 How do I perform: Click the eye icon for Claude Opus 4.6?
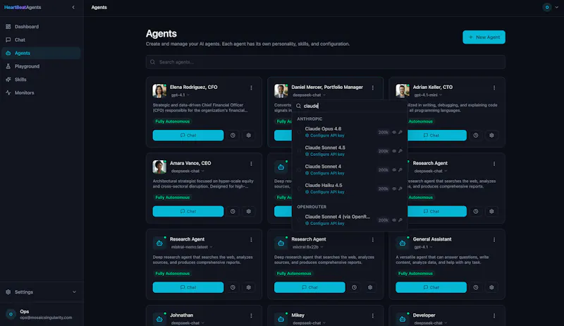(x=394, y=133)
